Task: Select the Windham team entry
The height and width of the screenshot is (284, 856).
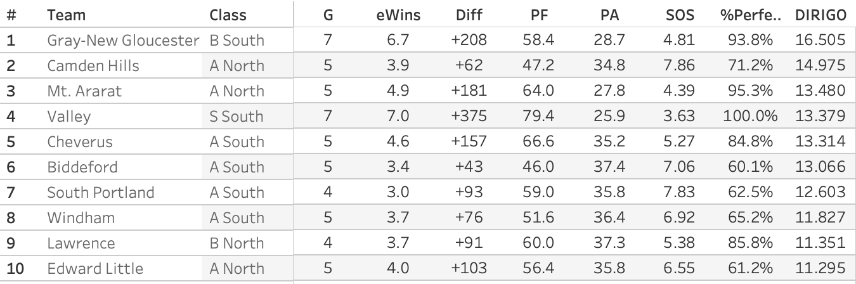Action: coord(81,218)
